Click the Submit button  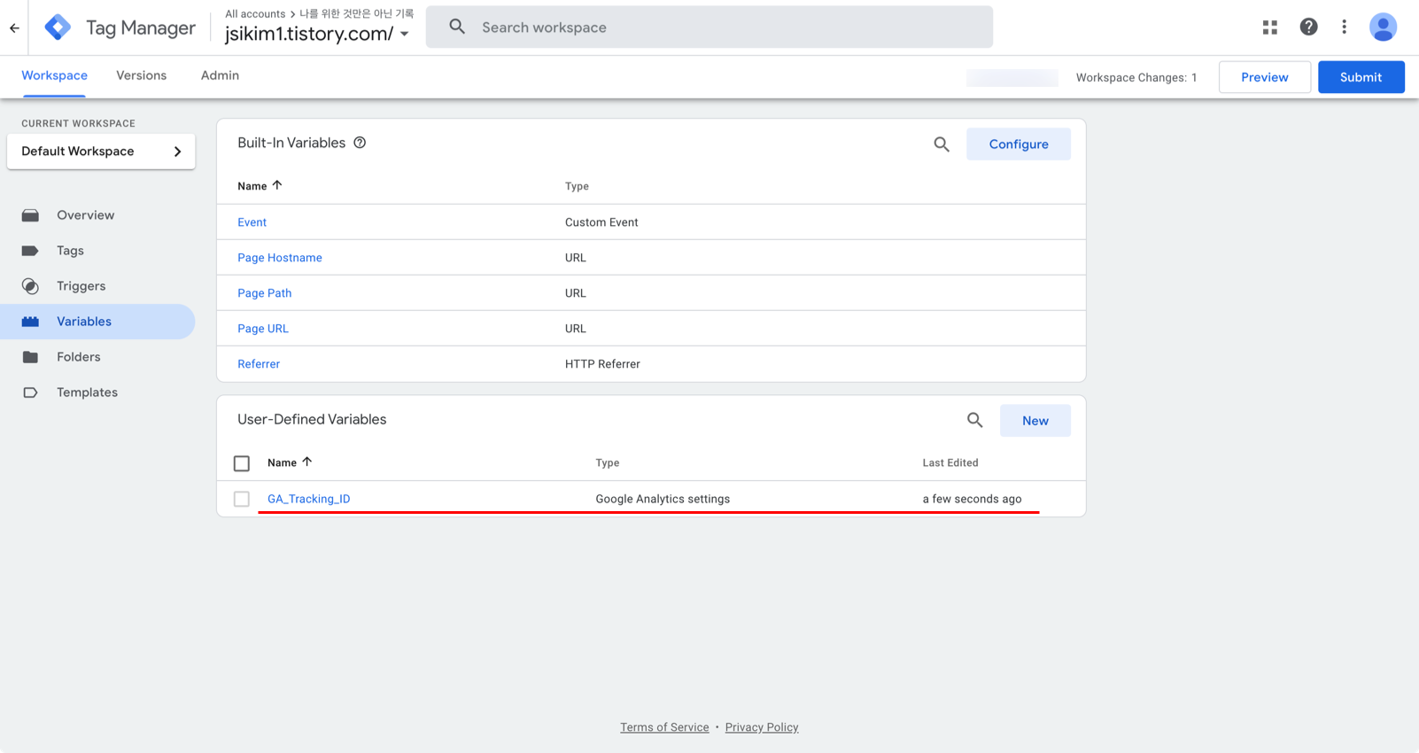tap(1361, 77)
